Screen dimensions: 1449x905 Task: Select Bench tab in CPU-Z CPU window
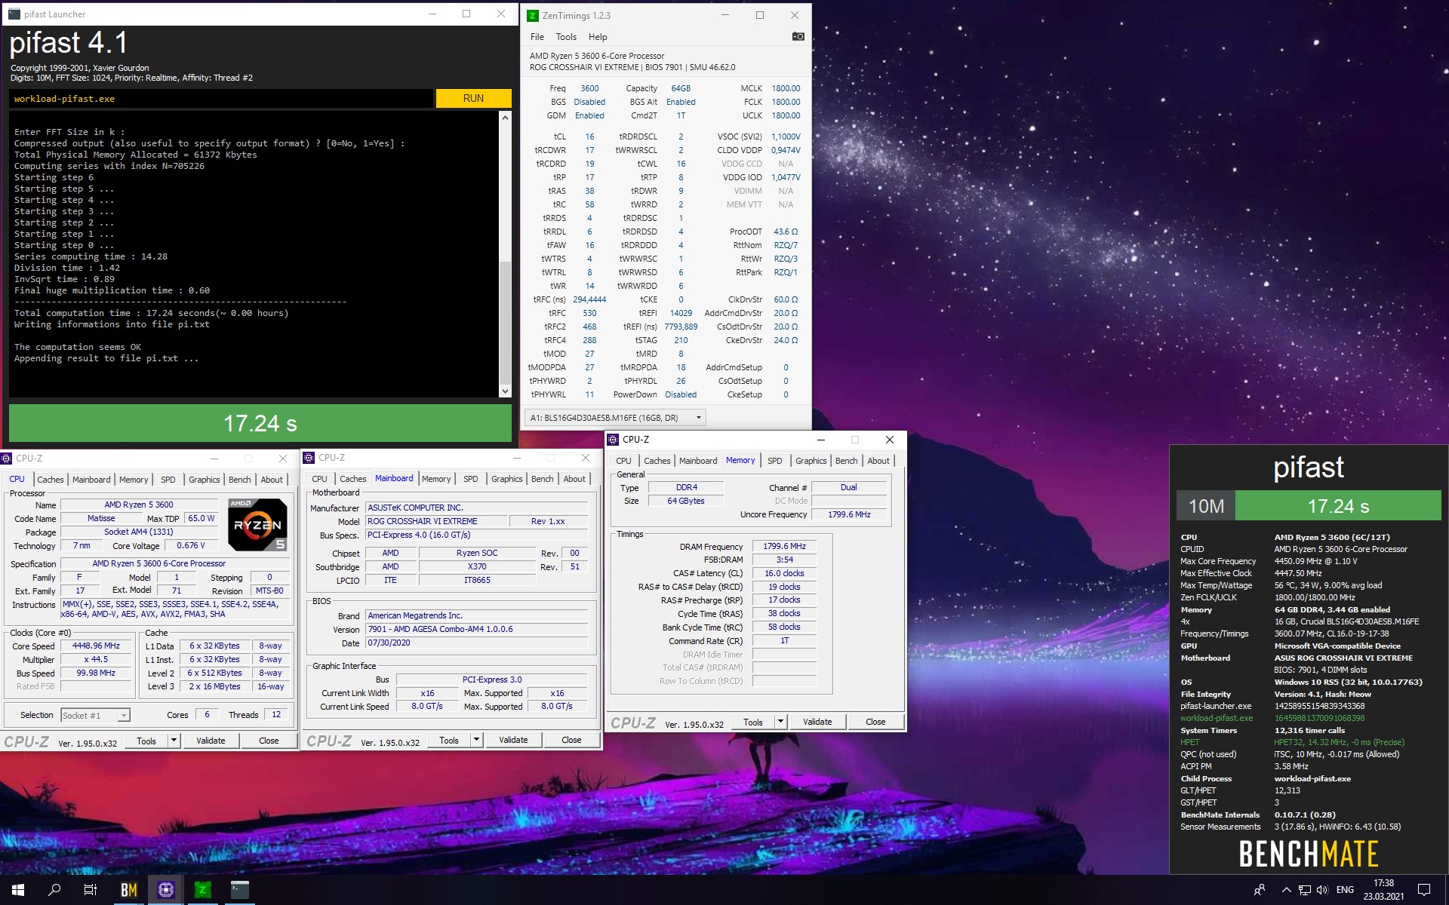click(239, 480)
